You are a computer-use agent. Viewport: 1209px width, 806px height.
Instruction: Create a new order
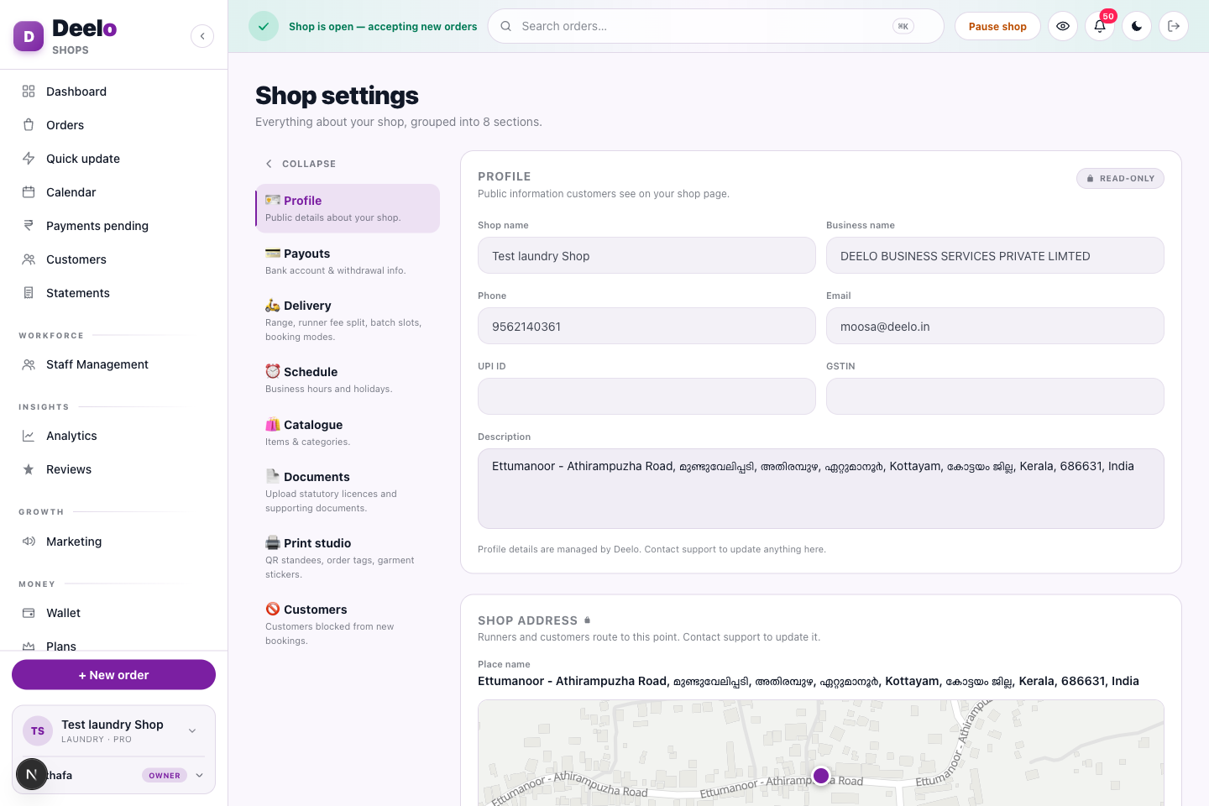pos(113,675)
